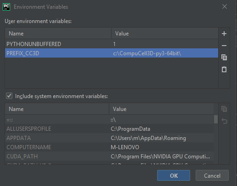Select the COMPUTERNAME system variable
237x186 pixels.
click(x=29, y=147)
